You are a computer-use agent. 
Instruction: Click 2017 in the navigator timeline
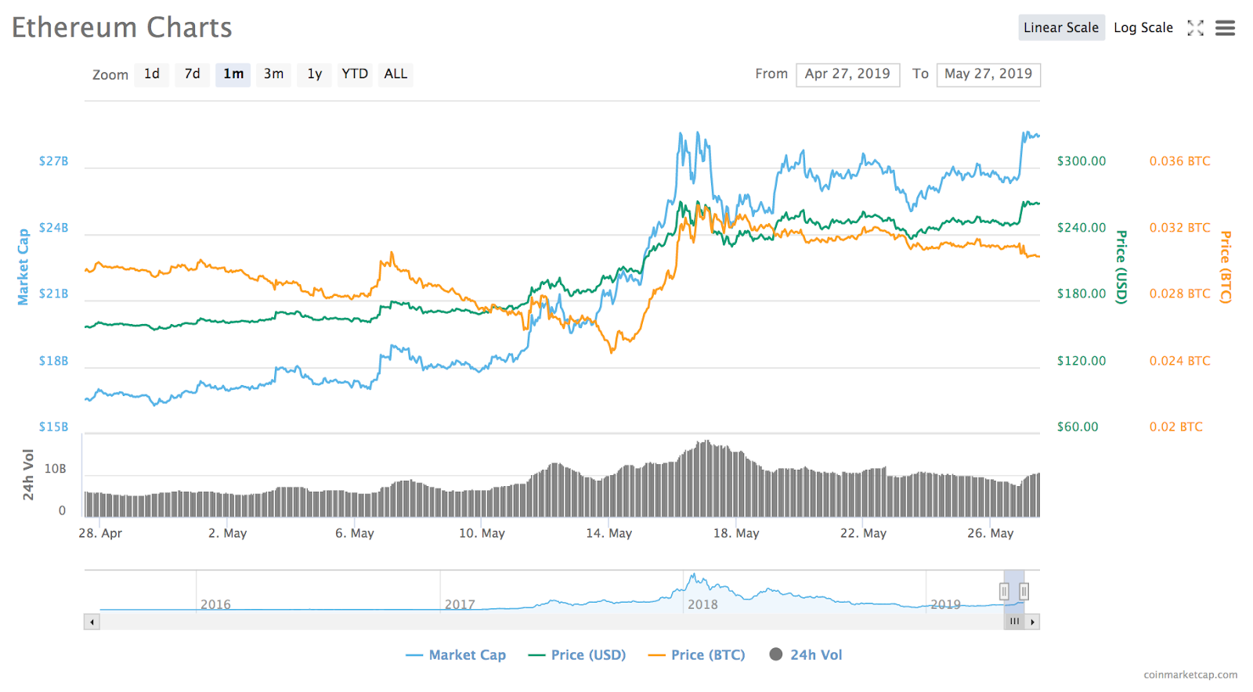(460, 604)
